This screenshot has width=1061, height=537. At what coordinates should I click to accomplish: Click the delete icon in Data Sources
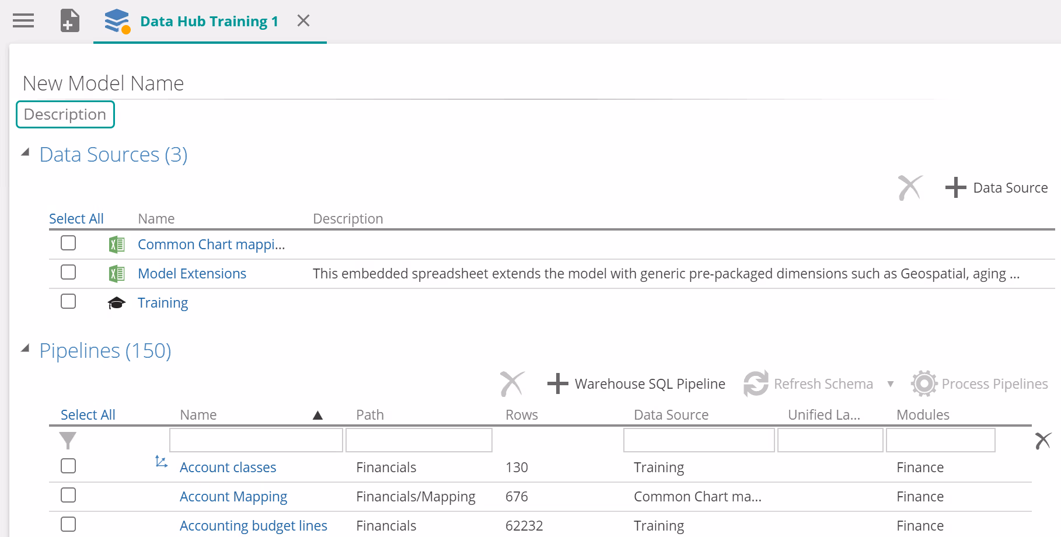(909, 188)
